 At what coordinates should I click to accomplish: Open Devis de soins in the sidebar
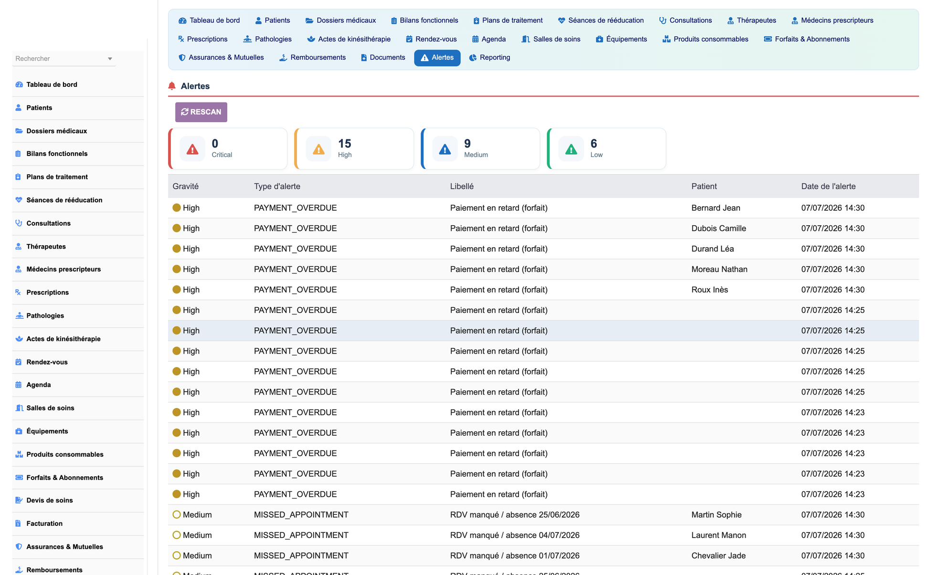(50, 501)
